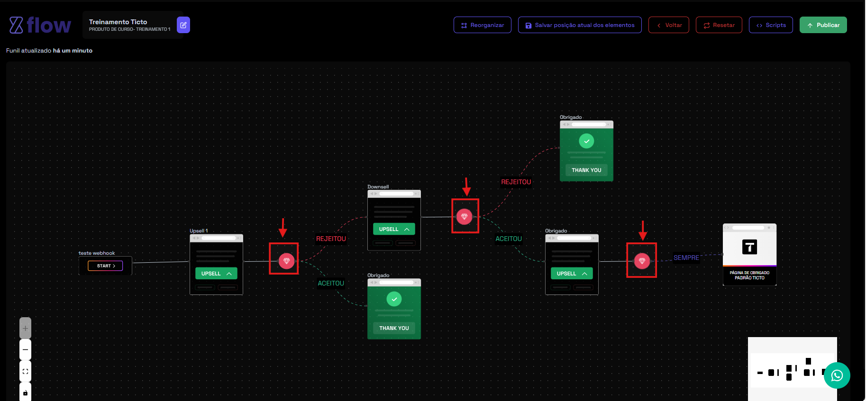Click the START button on teste webhook
Image resolution: width=866 pixels, height=401 pixels.
pyautogui.click(x=105, y=266)
